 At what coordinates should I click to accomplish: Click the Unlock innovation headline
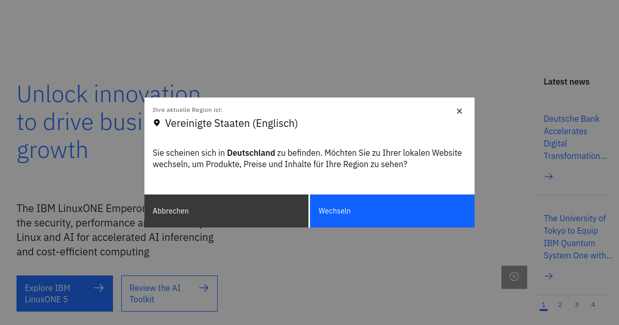coord(108,122)
